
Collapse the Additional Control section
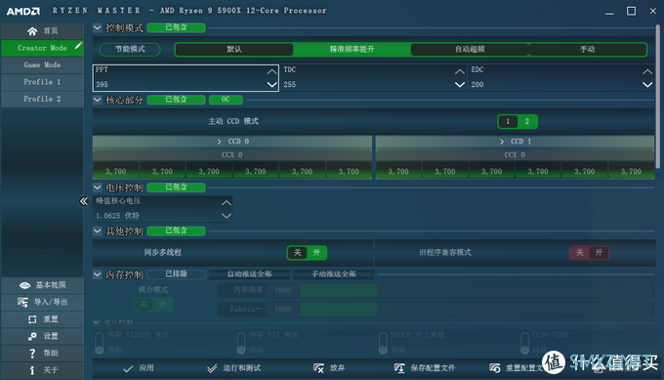[98, 231]
